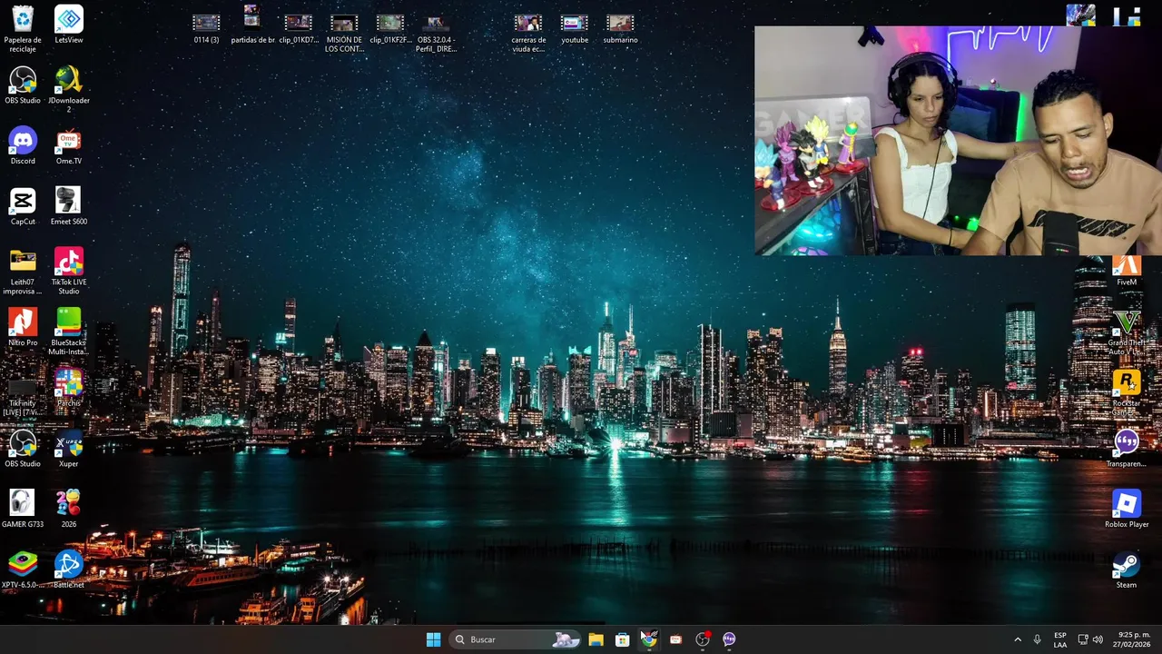Image resolution: width=1162 pixels, height=654 pixels.
Task: Open the Parchis game icon
Action: [69, 388]
